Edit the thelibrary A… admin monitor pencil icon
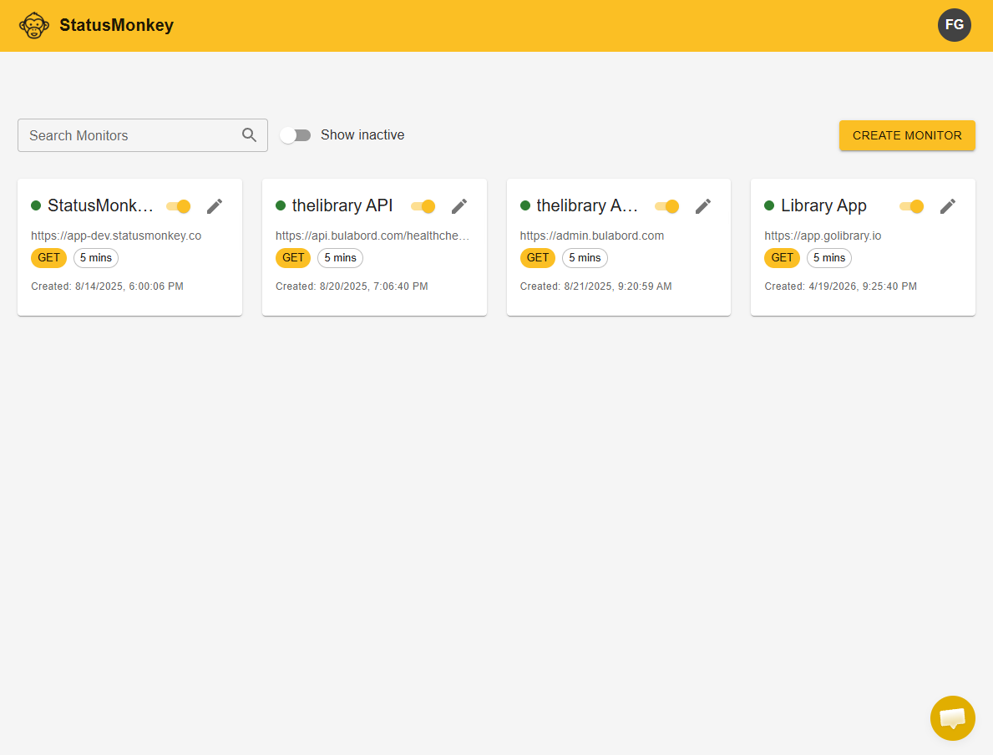The height and width of the screenshot is (755, 993). pos(703,206)
